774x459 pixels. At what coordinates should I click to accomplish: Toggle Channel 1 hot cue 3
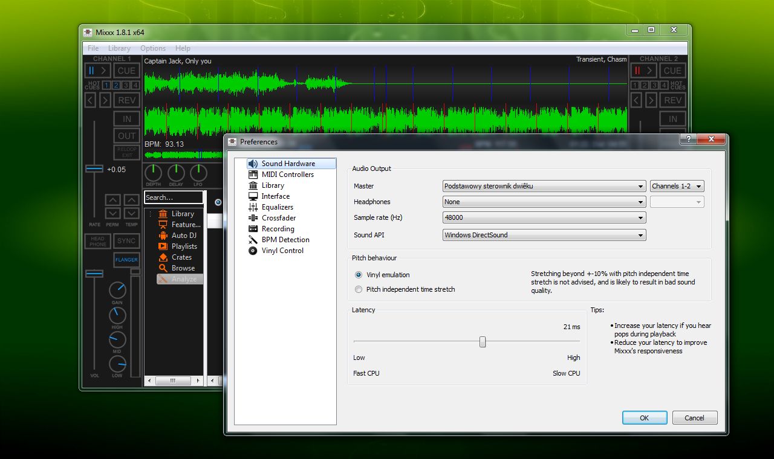[126, 85]
